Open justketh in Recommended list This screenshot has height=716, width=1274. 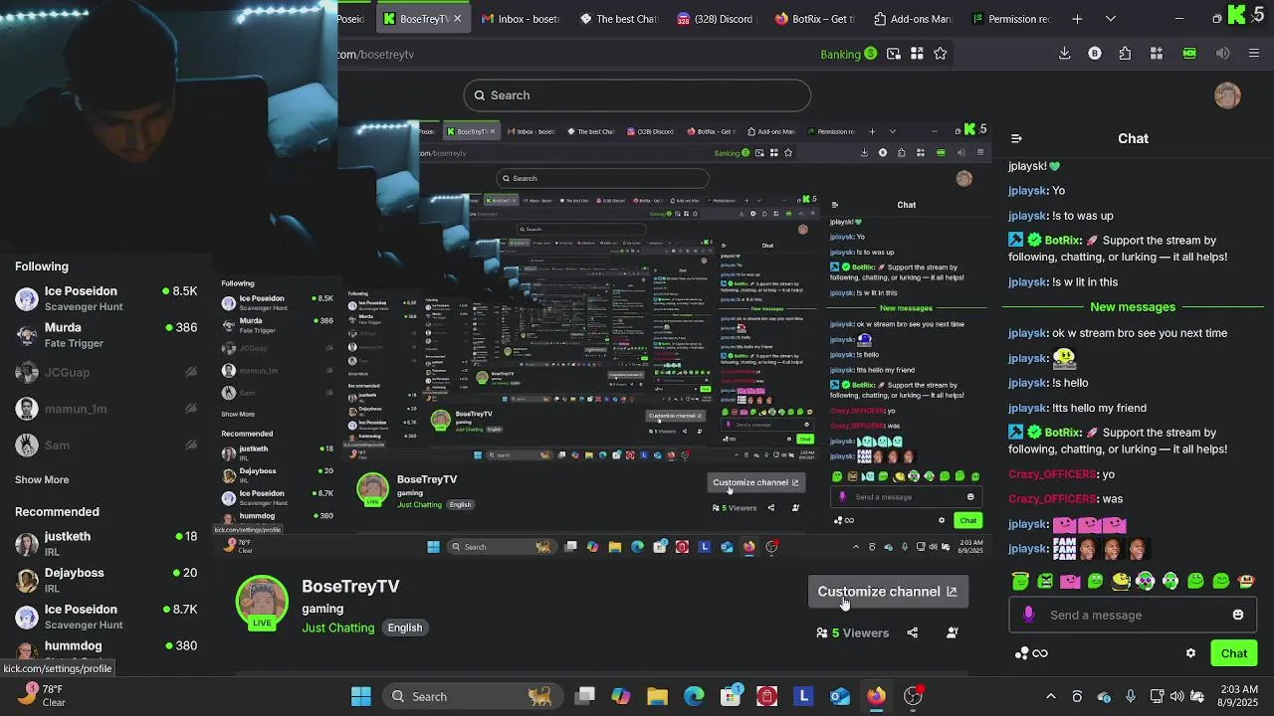pos(106,544)
